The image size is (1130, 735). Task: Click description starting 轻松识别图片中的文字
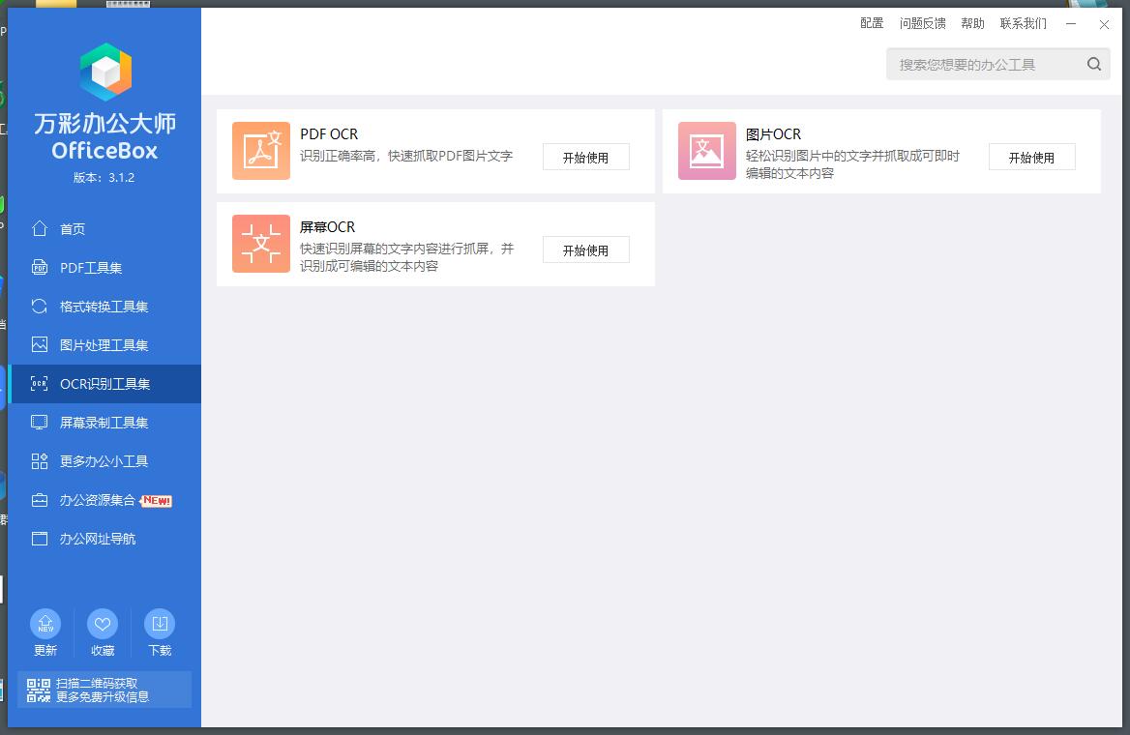click(x=852, y=164)
